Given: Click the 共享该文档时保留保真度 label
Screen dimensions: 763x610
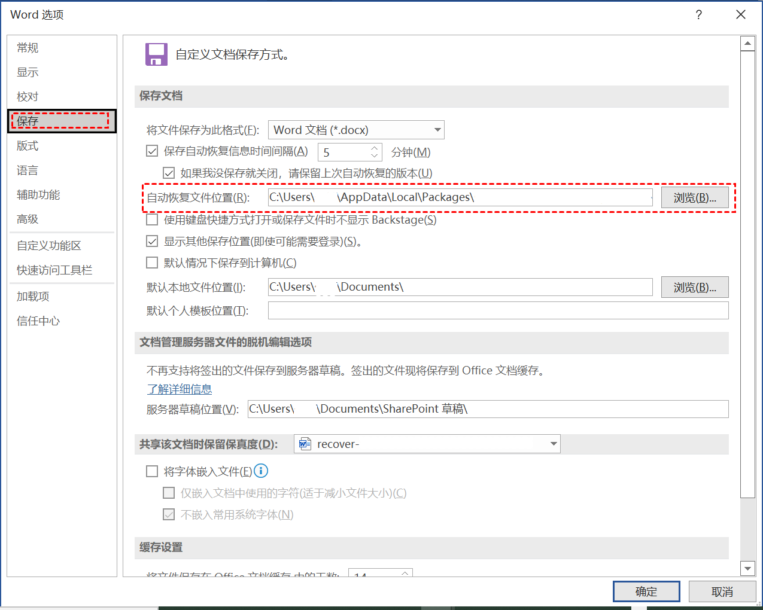Looking at the screenshot, I should pyautogui.click(x=208, y=444).
